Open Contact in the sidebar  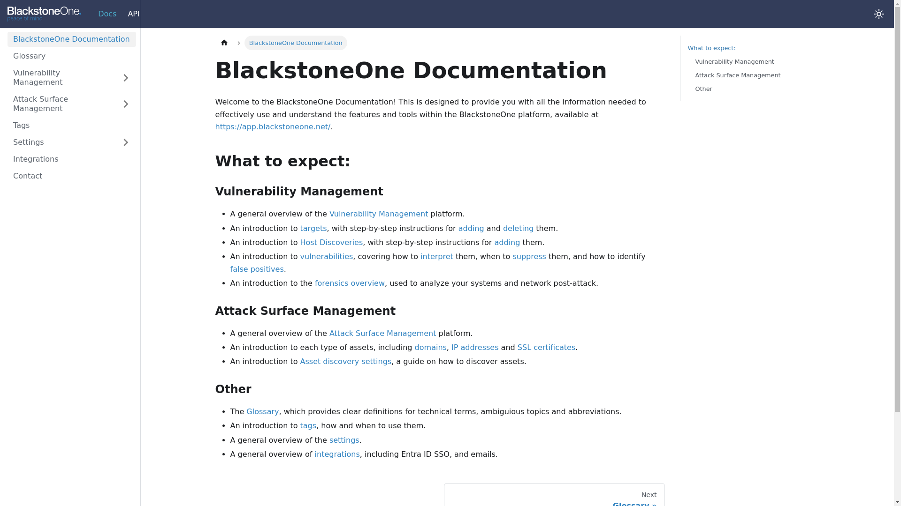pyautogui.click(x=71, y=176)
